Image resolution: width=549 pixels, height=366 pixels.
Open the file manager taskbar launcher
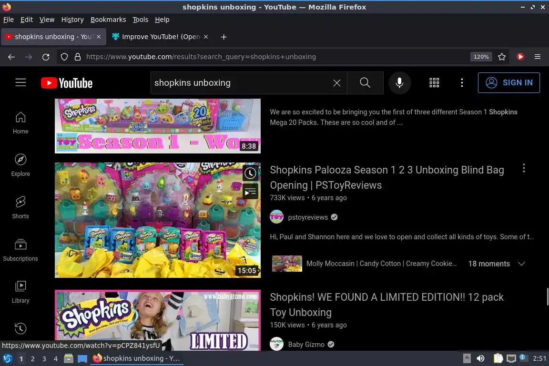pyautogui.click(x=69, y=359)
